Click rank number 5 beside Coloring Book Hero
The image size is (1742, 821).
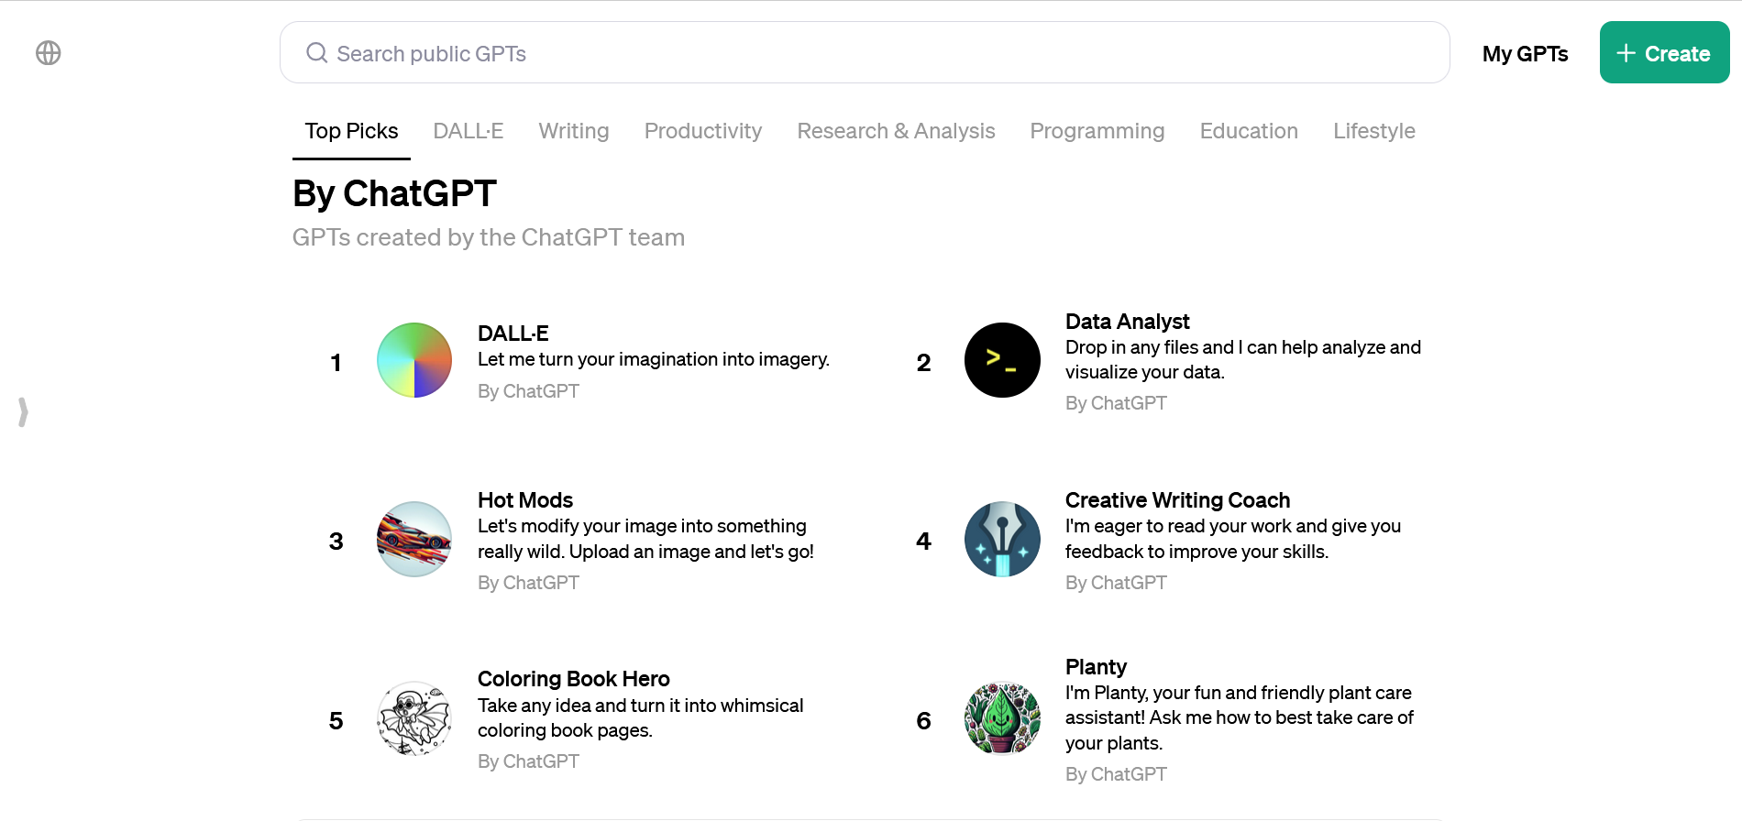click(336, 721)
